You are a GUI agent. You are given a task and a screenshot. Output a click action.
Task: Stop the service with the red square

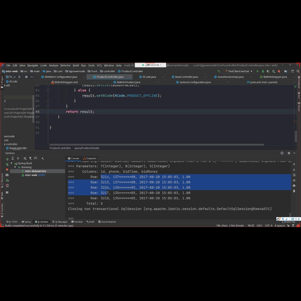(x=7, y=169)
